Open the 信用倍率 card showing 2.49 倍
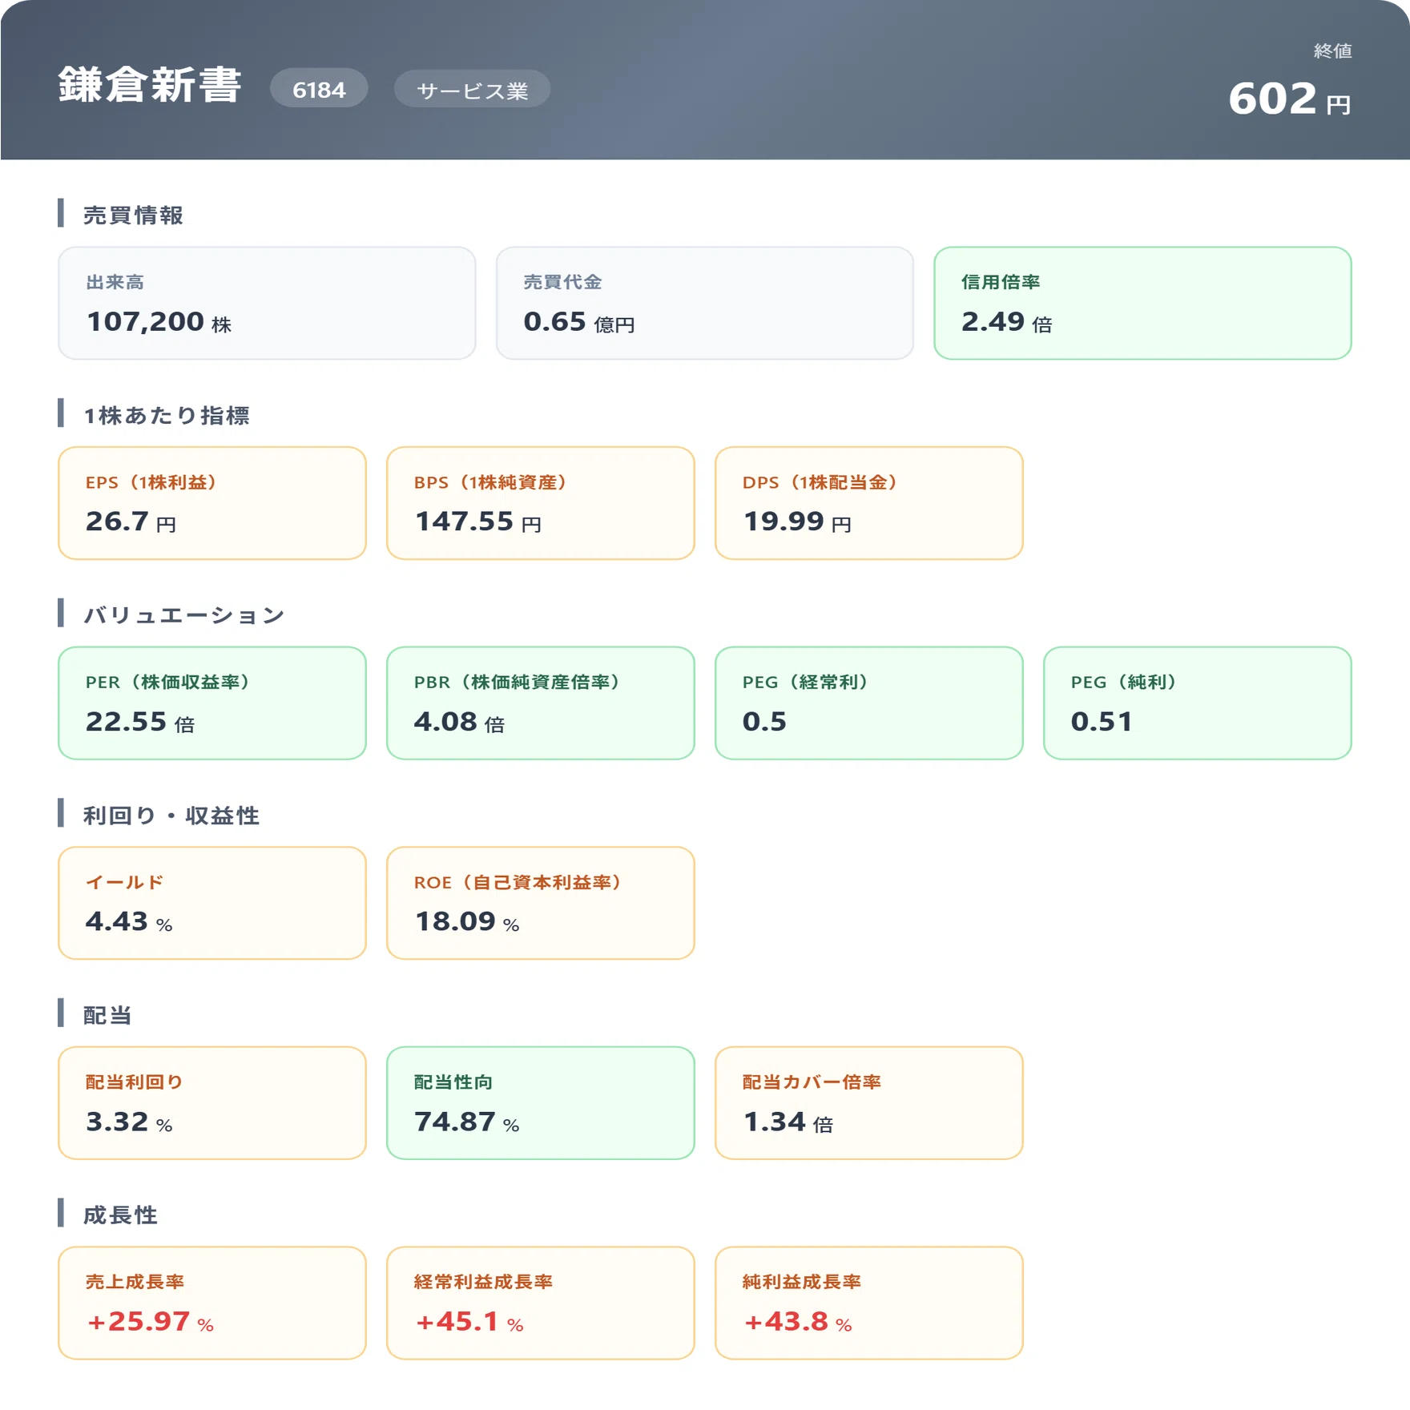Viewport: 1410px width, 1410px height. tap(1142, 303)
